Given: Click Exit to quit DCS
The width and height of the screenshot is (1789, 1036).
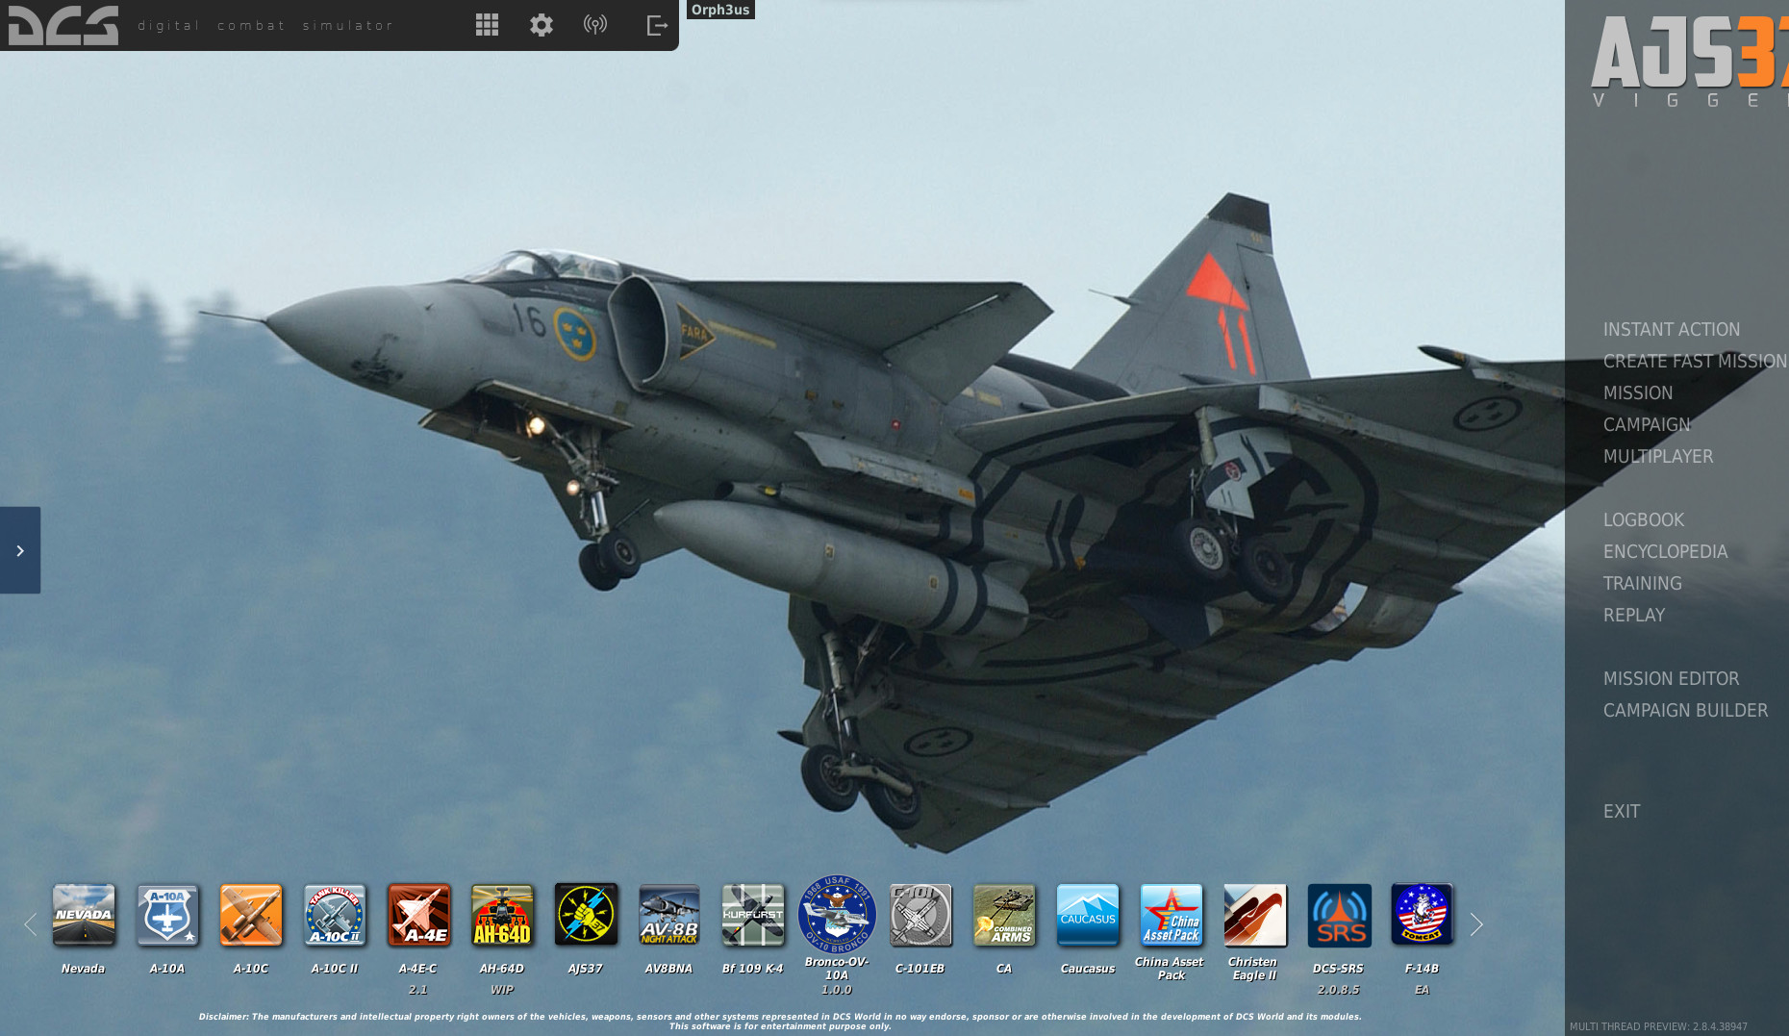Looking at the screenshot, I should 1621,812.
